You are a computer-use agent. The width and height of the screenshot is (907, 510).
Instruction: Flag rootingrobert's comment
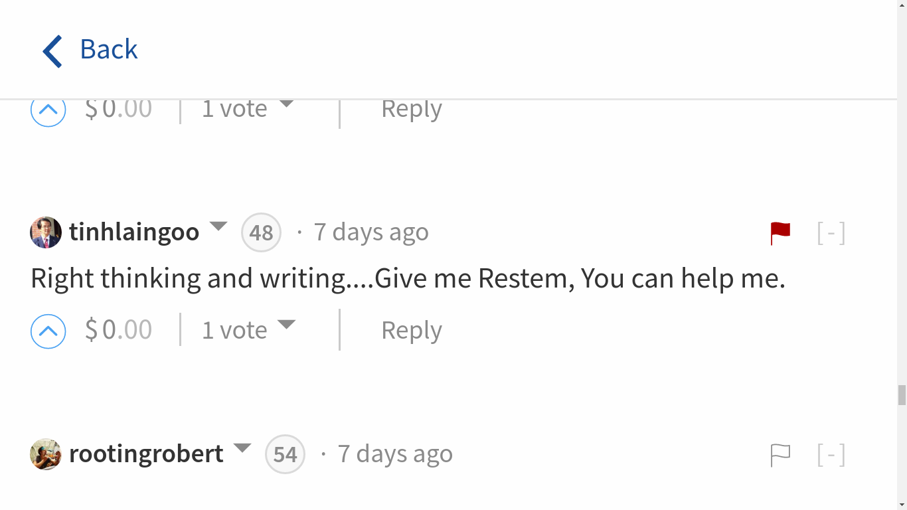tap(780, 455)
